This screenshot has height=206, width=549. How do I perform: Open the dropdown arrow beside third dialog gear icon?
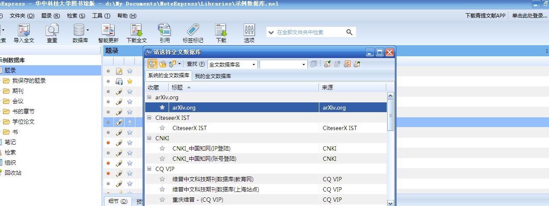coord(180,64)
